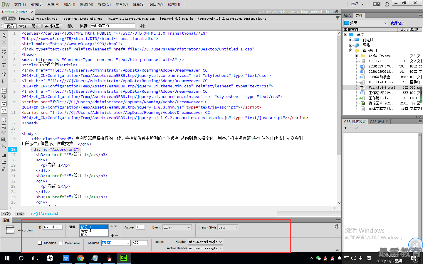Click the plus icon in CSS transitions panel
Screen dimensions: 423x264
345,128
